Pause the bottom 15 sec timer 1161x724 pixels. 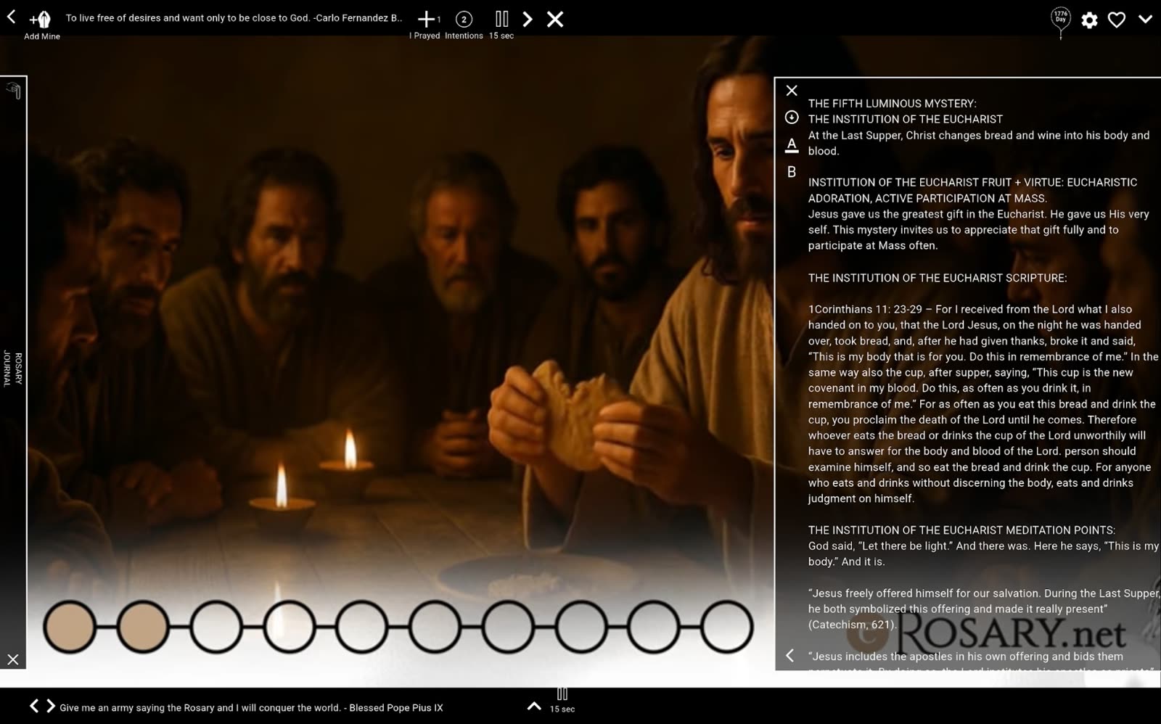coord(562,694)
